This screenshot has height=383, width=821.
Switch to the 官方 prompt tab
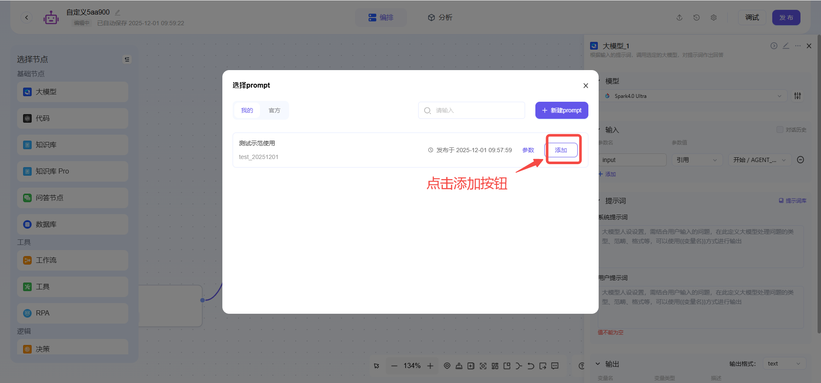click(x=274, y=110)
